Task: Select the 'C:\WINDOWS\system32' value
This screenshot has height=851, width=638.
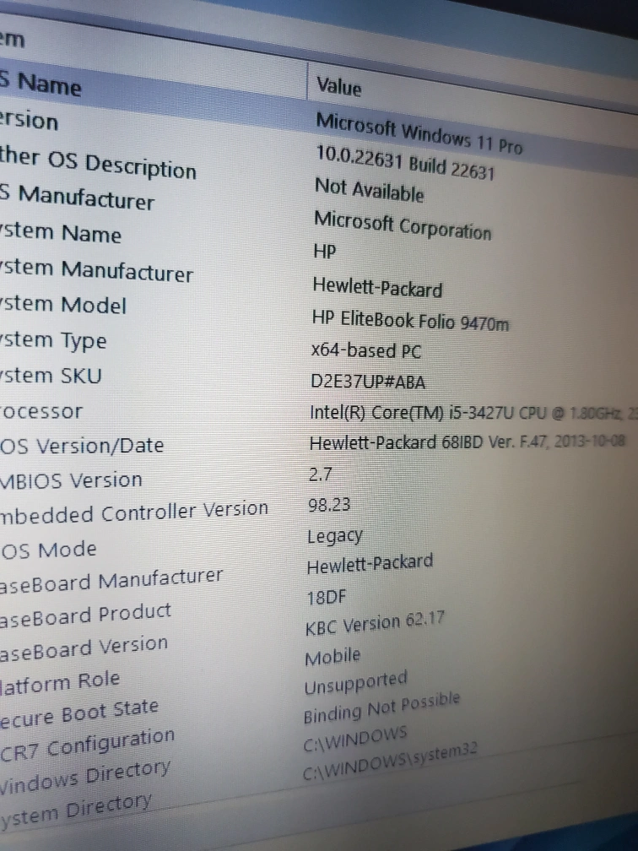Action: point(390,762)
